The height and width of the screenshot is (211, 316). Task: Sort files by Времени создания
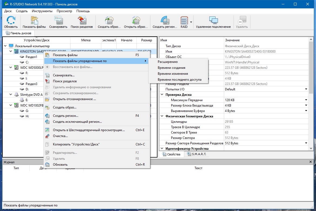click(x=178, y=68)
